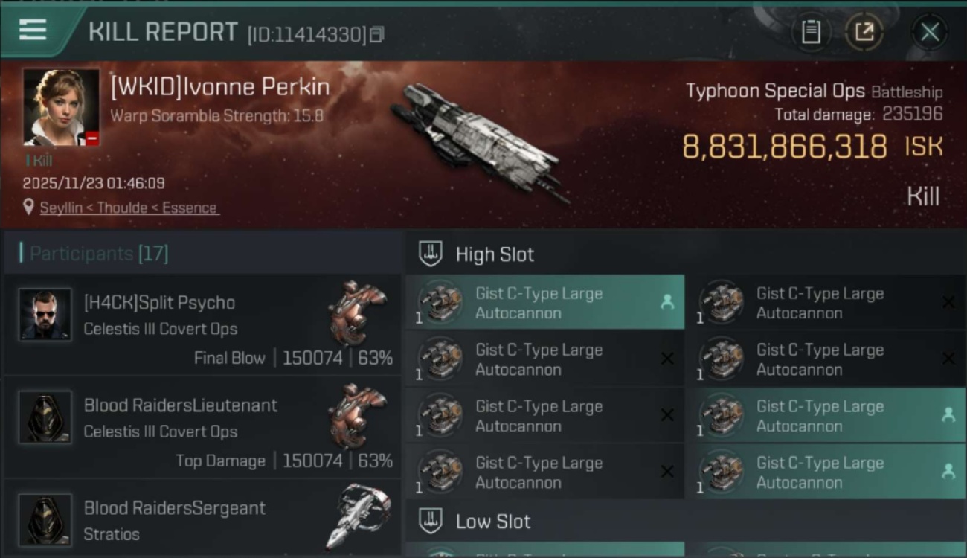Open the Seyllin < Thoulde < Essence location link
The width and height of the screenshot is (967, 558).
coord(128,208)
